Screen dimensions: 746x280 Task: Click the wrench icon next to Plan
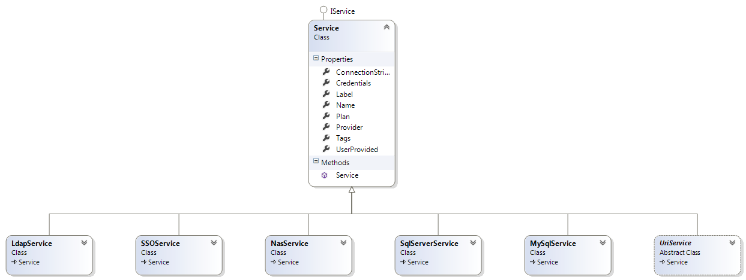pyautogui.click(x=326, y=116)
